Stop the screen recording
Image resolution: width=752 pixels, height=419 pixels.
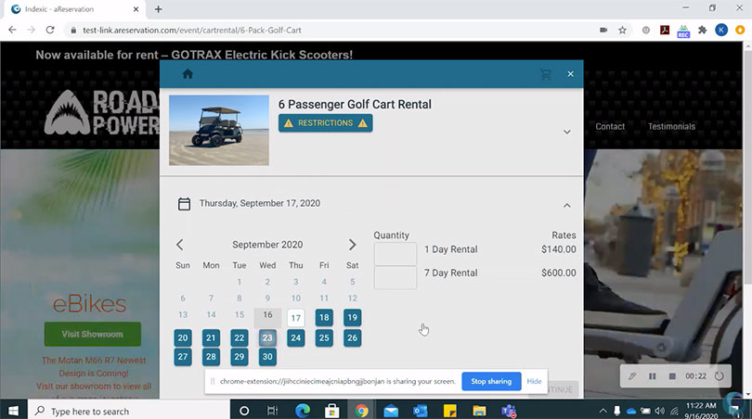(x=672, y=376)
